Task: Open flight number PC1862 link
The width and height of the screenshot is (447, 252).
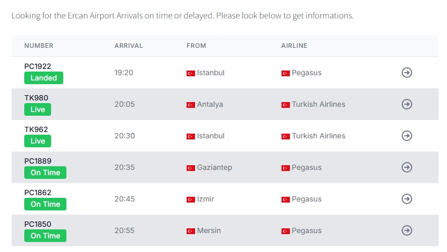Action: 37,193
